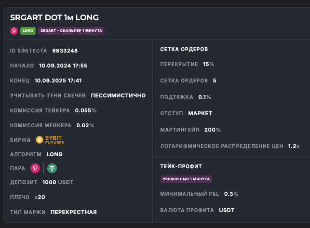Click the УРОВНИ СМО 1 МИНУТА badge
310x228 pixels.
tap(186, 179)
